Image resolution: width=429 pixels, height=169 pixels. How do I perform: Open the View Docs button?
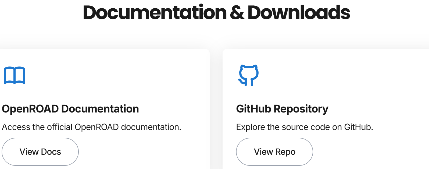(40, 152)
